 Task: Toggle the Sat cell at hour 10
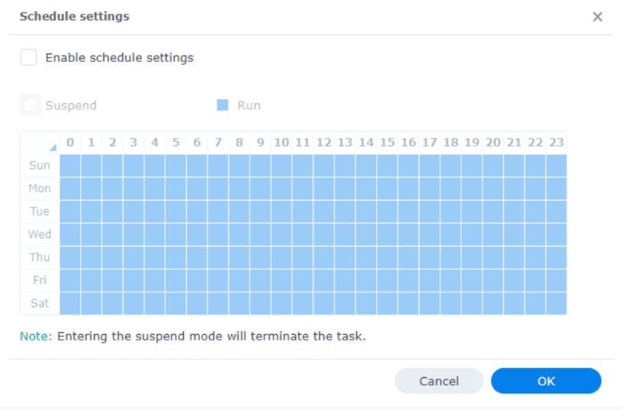282,303
